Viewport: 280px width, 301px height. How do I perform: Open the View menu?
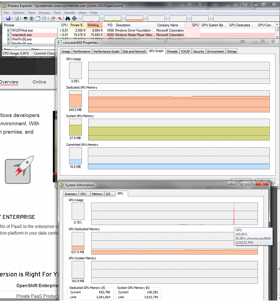click(32, 13)
